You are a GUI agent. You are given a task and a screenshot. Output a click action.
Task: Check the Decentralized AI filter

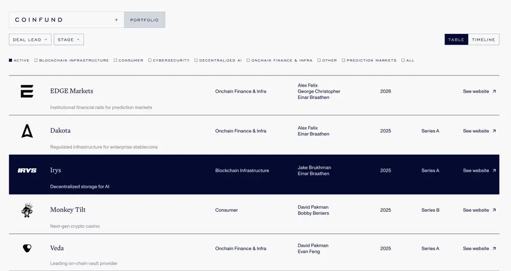(x=196, y=60)
